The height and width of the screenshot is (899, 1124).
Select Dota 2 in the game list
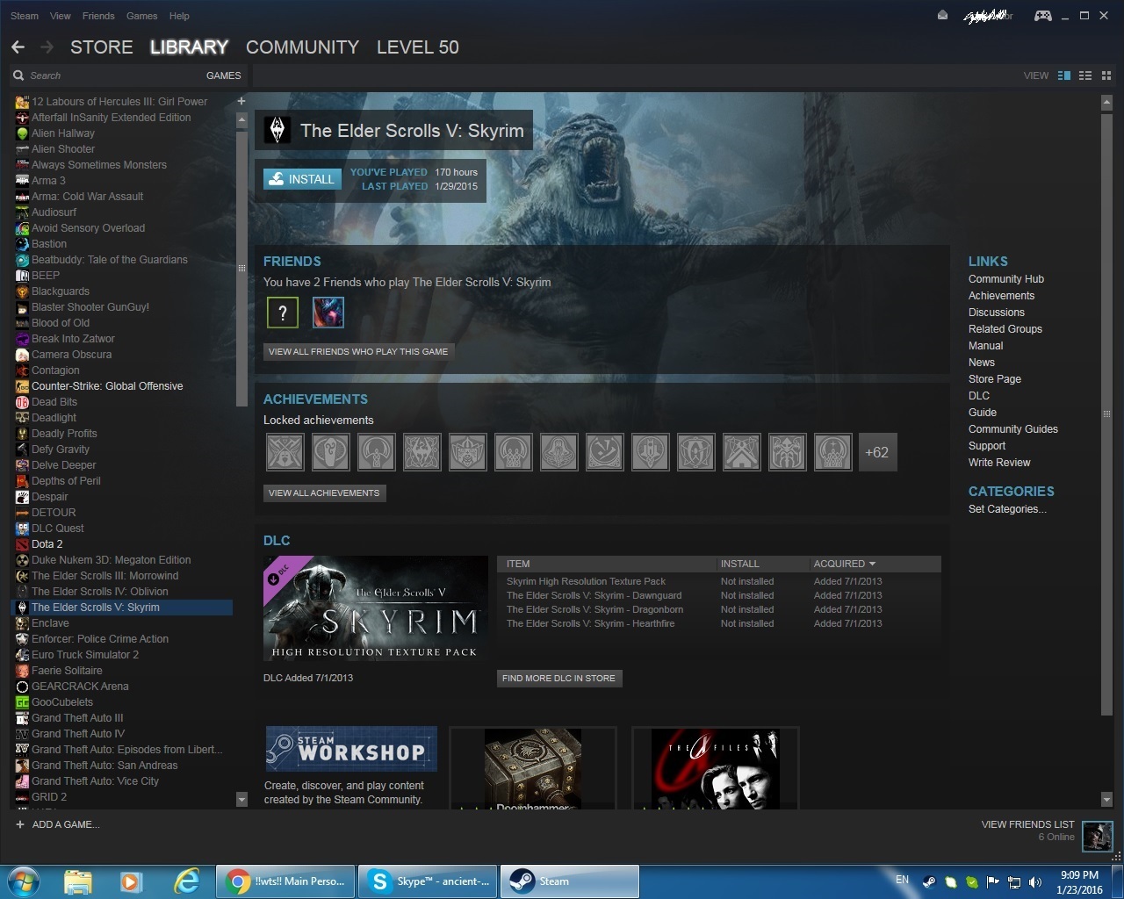point(47,544)
